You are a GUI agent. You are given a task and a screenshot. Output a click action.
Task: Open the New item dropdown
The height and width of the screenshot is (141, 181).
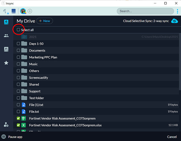pyautogui.click(x=44, y=21)
